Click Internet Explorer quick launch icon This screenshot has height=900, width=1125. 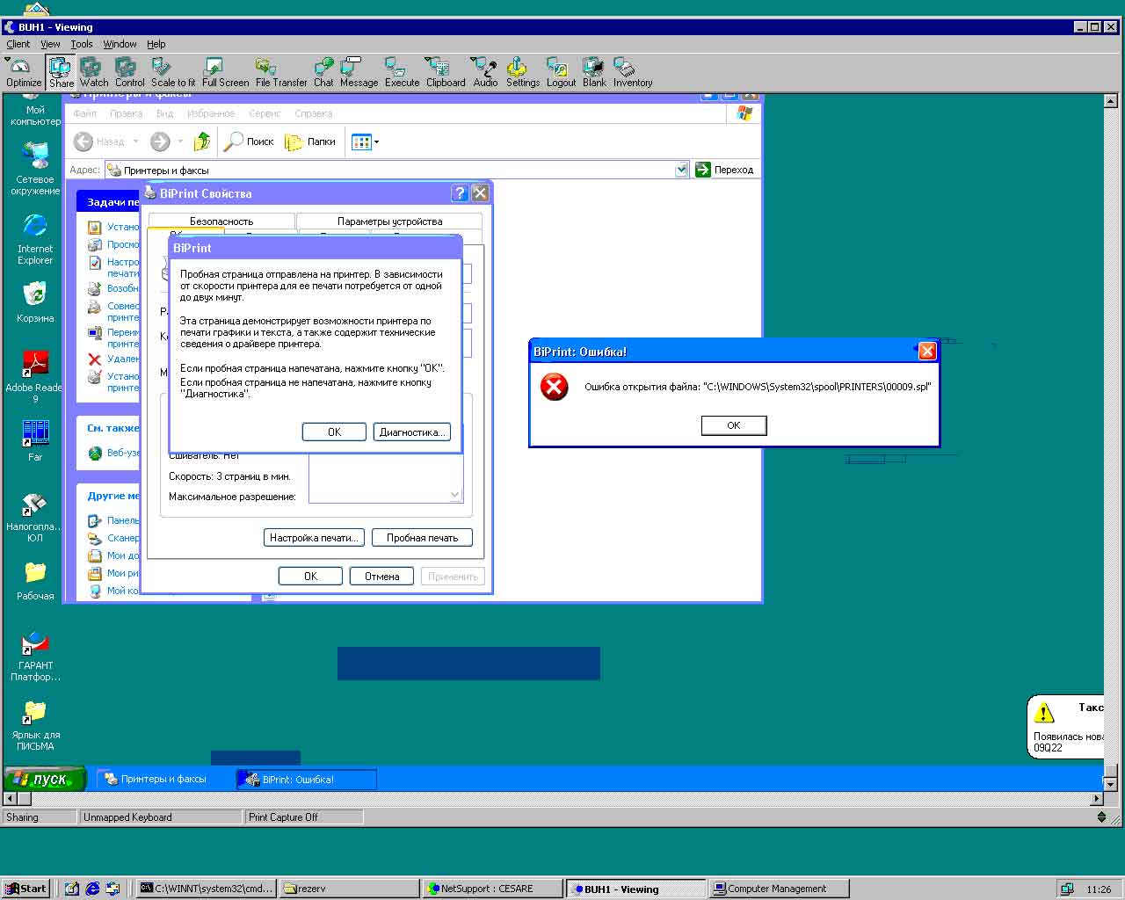coord(92,889)
